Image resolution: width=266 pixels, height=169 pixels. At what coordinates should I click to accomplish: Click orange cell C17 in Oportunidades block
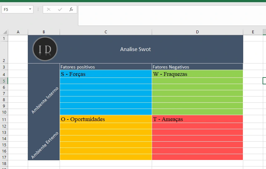tap(106, 157)
